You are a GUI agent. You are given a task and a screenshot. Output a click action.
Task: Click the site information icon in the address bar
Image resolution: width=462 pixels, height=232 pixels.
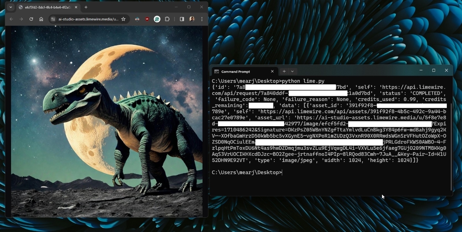point(53,19)
